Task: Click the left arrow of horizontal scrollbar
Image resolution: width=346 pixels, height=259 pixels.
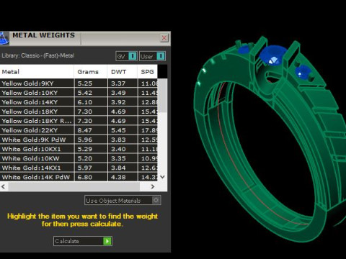Action: click(4, 186)
